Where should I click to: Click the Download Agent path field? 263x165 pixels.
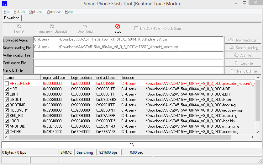tap(128, 40)
